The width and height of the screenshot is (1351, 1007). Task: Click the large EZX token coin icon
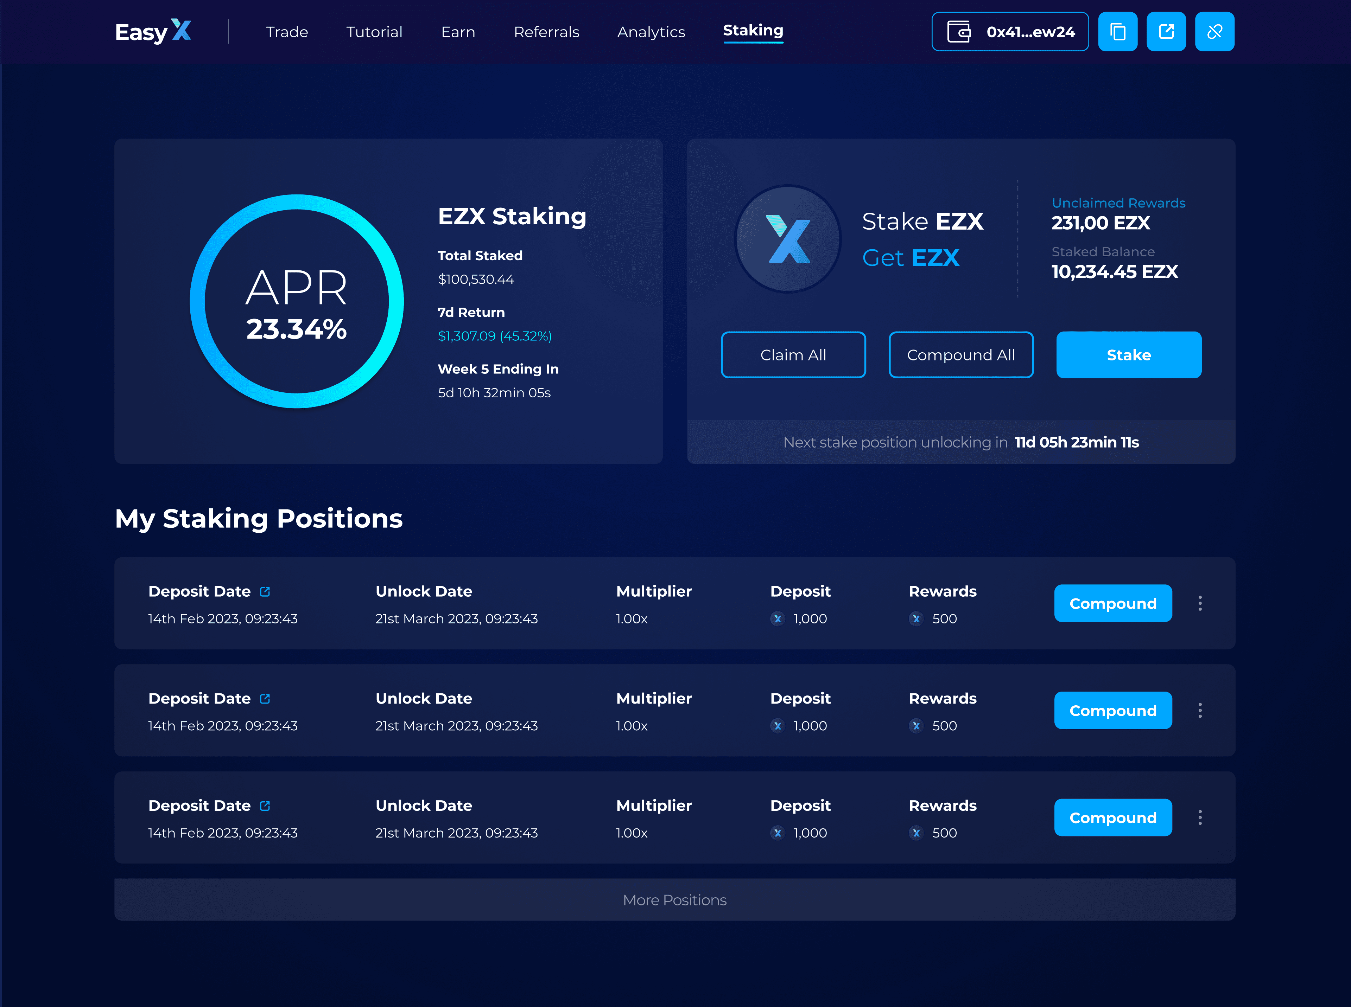click(x=787, y=239)
